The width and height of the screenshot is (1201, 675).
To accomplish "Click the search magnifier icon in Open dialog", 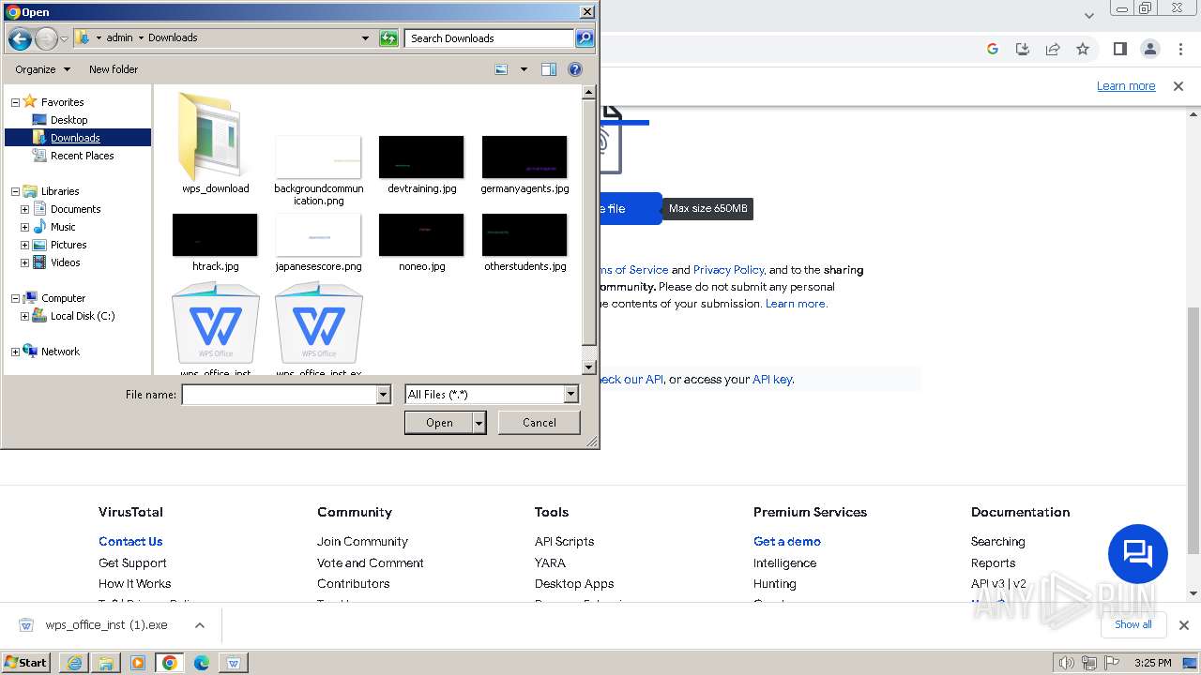I will pos(585,38).
